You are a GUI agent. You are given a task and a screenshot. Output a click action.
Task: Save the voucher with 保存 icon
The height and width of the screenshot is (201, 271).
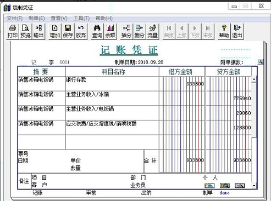pos(68,31)
